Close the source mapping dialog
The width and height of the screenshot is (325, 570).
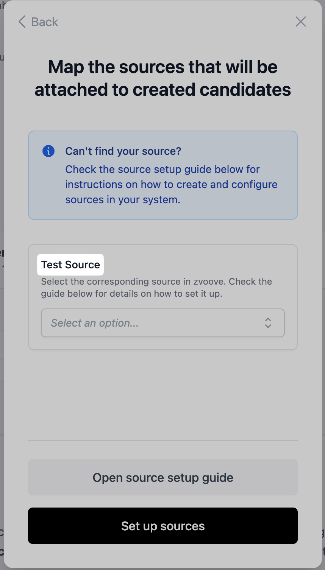click(300, 22)
